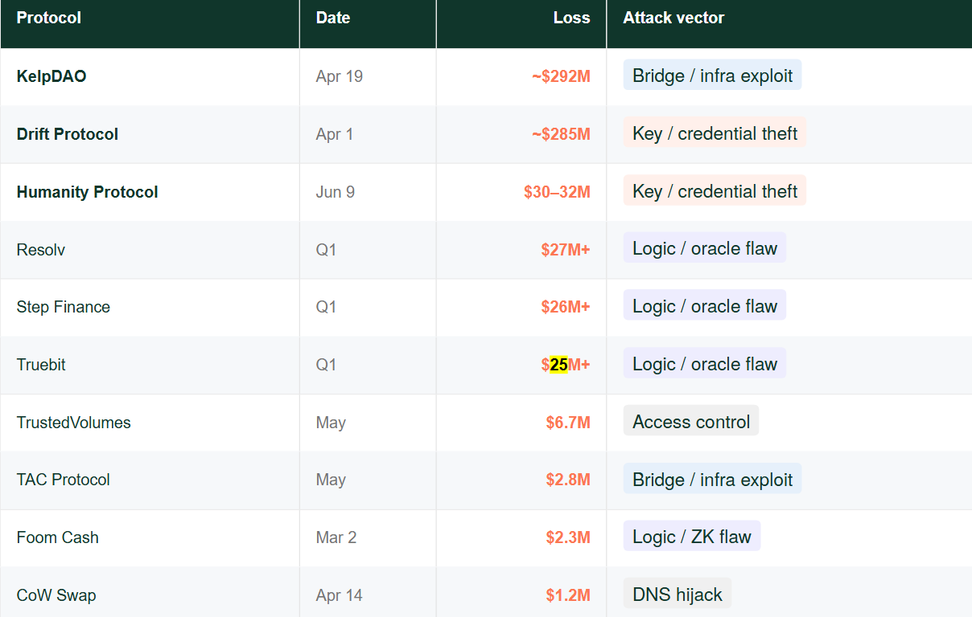972x617 pixels.
Task: Click the Jun 9 date cell
Action: [x=336, y=192]
